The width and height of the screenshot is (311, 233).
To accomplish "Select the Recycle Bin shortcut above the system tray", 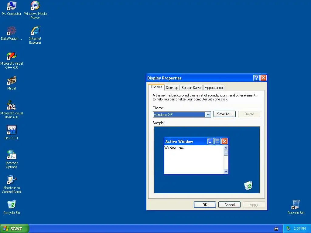I will [296, 207].
